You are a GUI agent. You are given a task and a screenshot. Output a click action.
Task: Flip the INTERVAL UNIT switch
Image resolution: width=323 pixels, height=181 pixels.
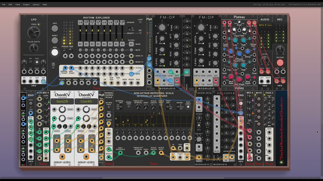(x=121, y=107)
